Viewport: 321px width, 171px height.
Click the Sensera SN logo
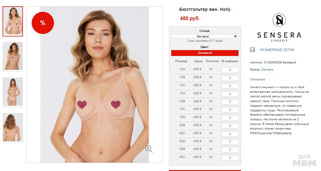click(x=279, y=20)
